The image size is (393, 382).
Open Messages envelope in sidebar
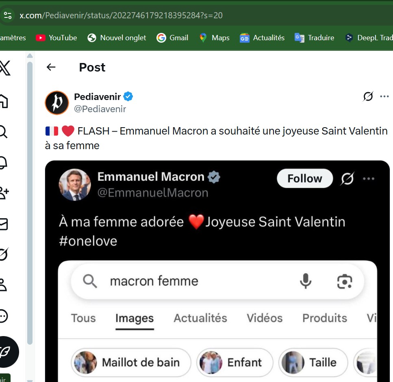click(3, 224)
